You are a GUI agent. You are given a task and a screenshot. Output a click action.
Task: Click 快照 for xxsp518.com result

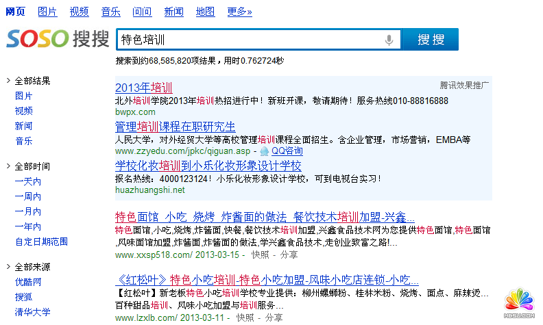click(x=260, y=255)
